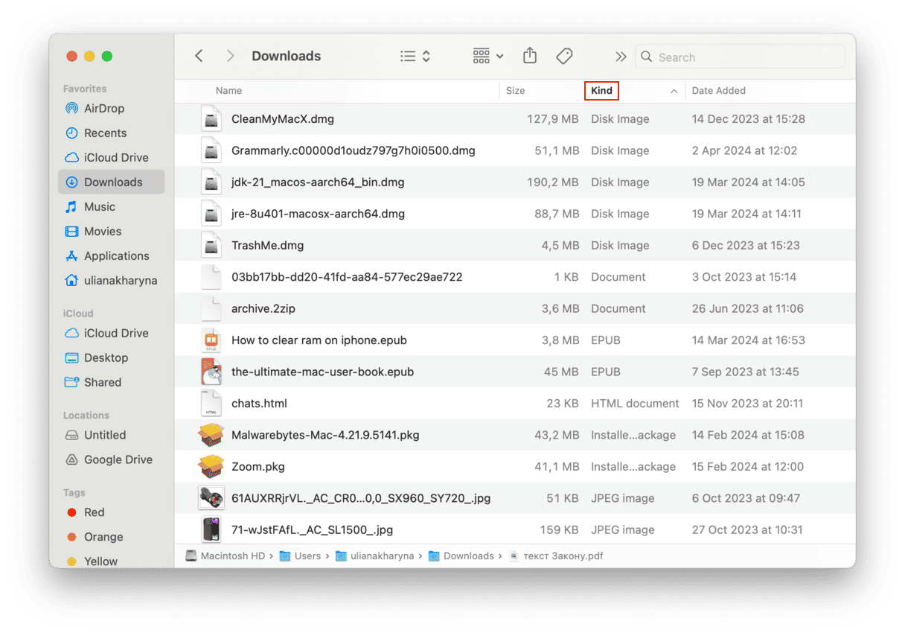Viewport: 905px width, 633px height.
Task: Click the Edit Tags toolbar icon
Action: click(x=564, y=56)
